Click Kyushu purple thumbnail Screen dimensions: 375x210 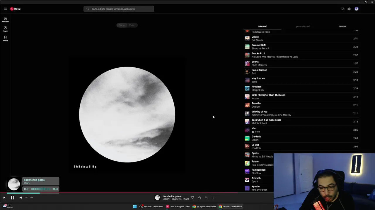tap(247, 188)
